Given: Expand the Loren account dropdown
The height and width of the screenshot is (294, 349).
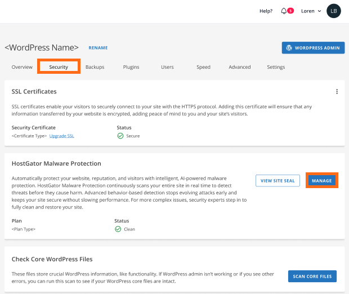Looking at the screenshot, I should point(311,11).
